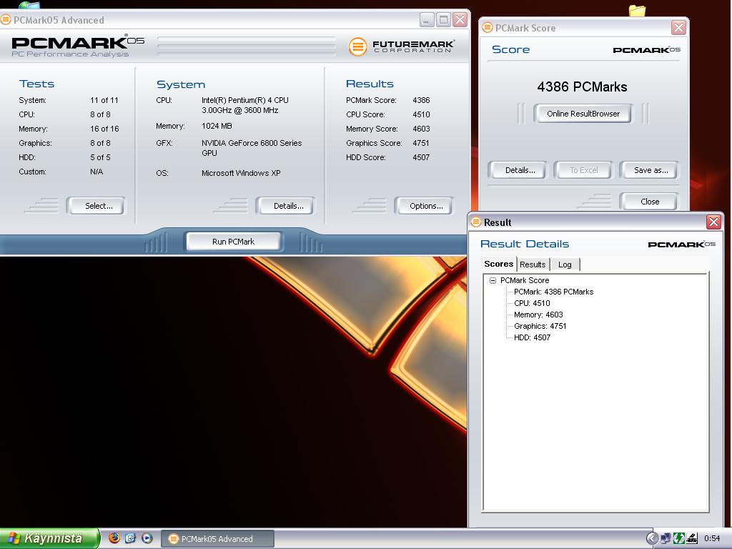Open test selection with Select... button
This screenshot has height=549, width=732.
point(97,206)
